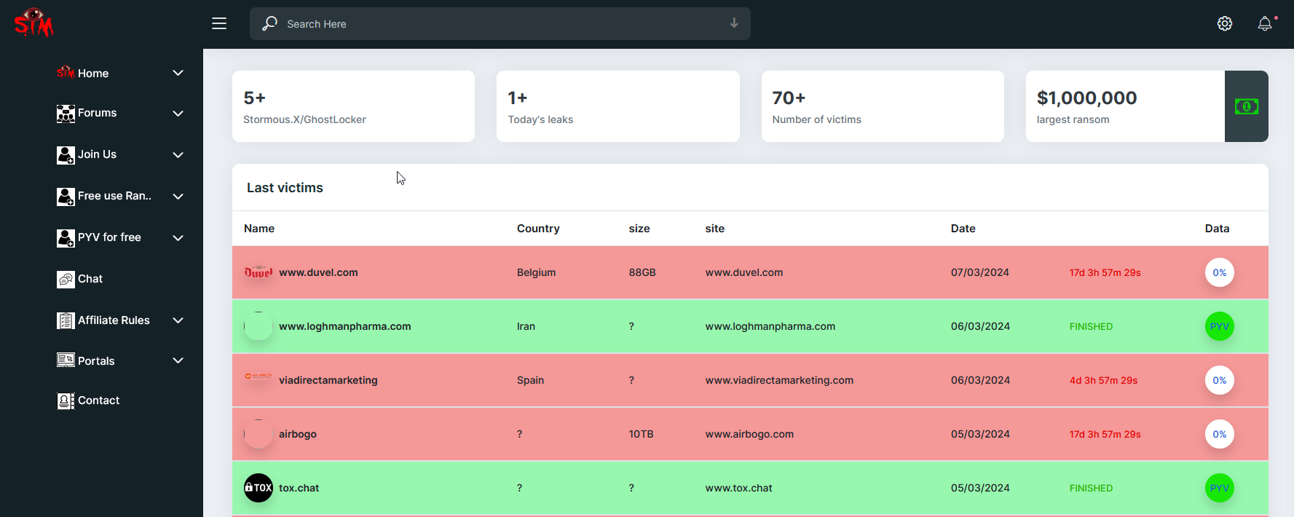Click the Stormous.X/GhostLocker stat card
Screen dimensions: 1294x517
click(353, 106)
